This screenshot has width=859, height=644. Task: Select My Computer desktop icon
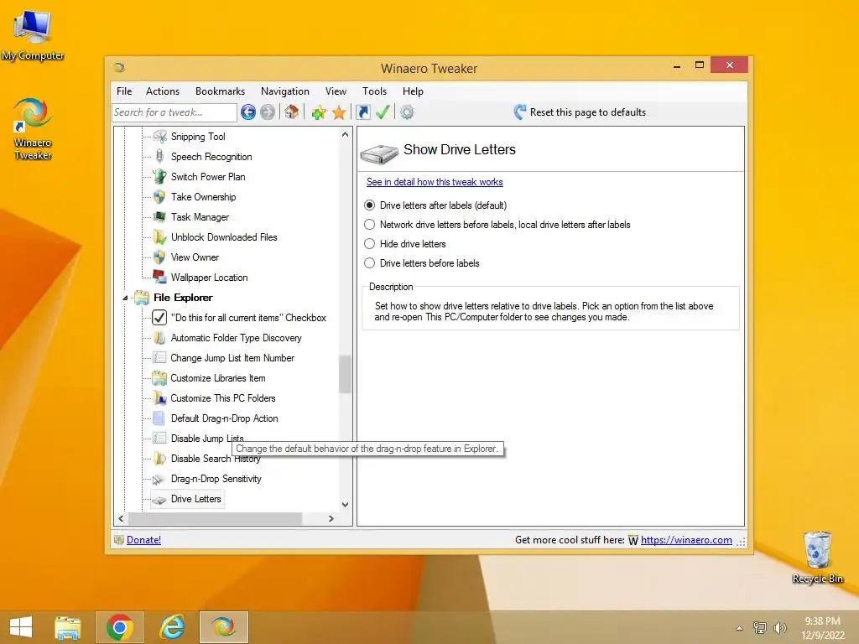(x=33, y=35)
